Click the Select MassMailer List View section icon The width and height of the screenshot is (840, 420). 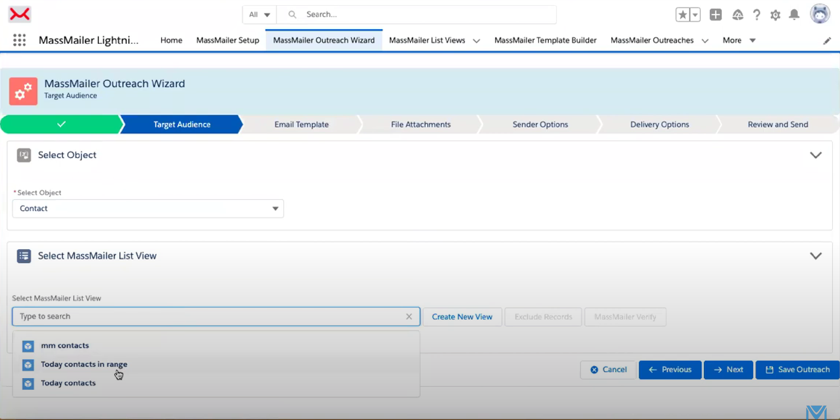24,256
